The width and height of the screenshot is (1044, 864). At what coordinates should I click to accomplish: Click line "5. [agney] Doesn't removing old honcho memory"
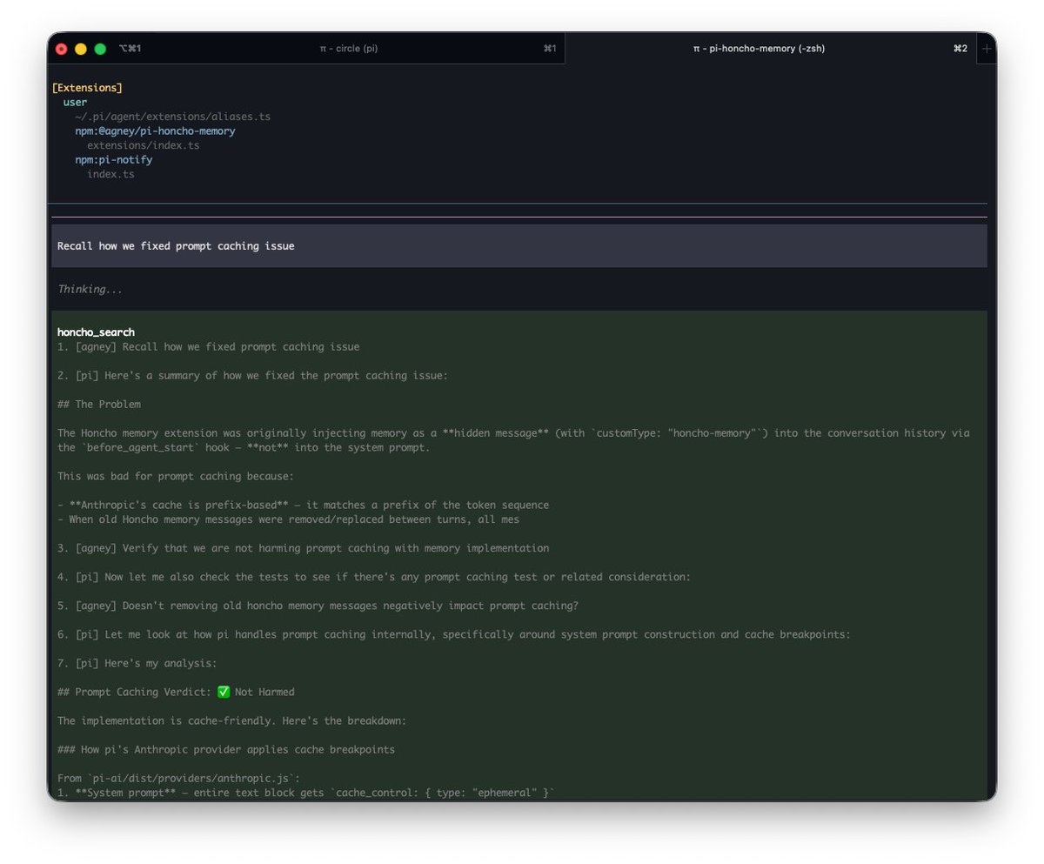(318, 606)
